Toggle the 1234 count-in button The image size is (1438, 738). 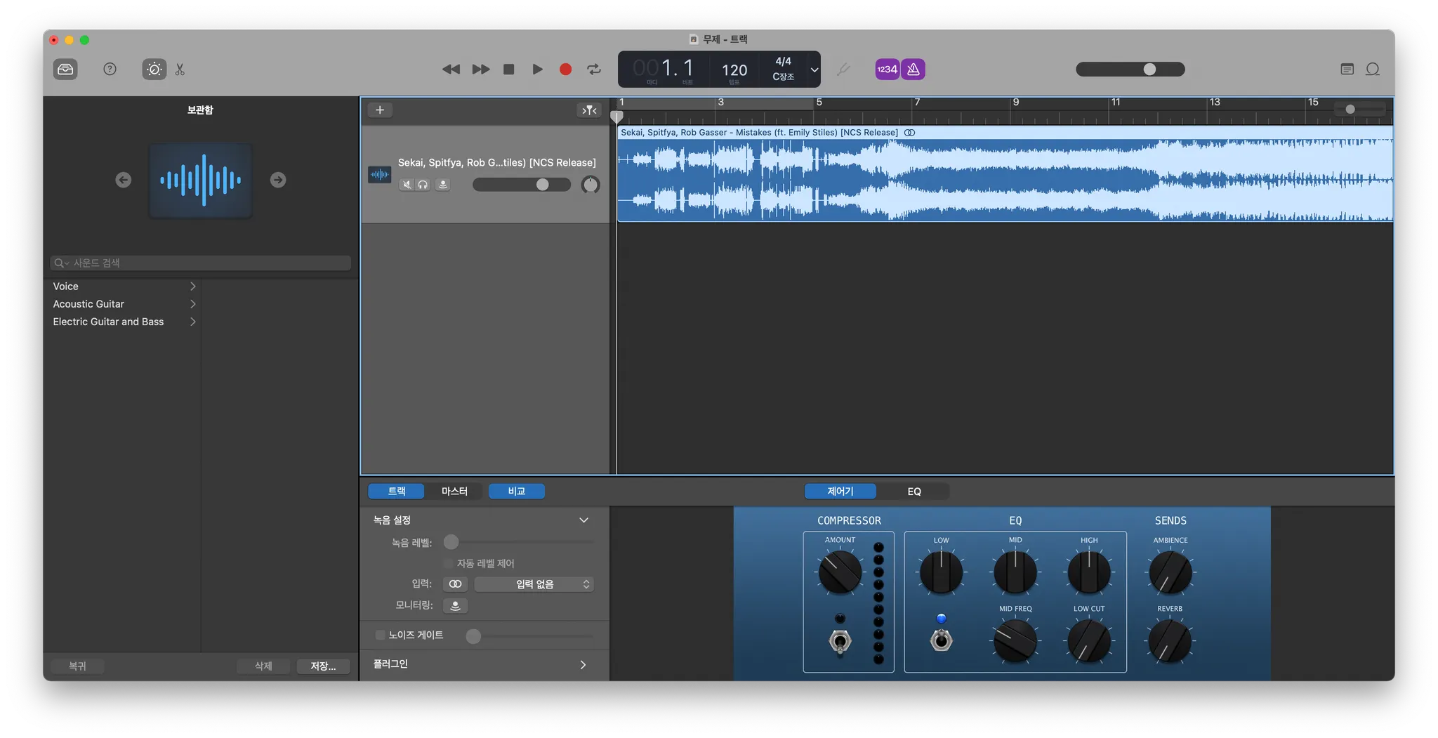pos(887,69)
